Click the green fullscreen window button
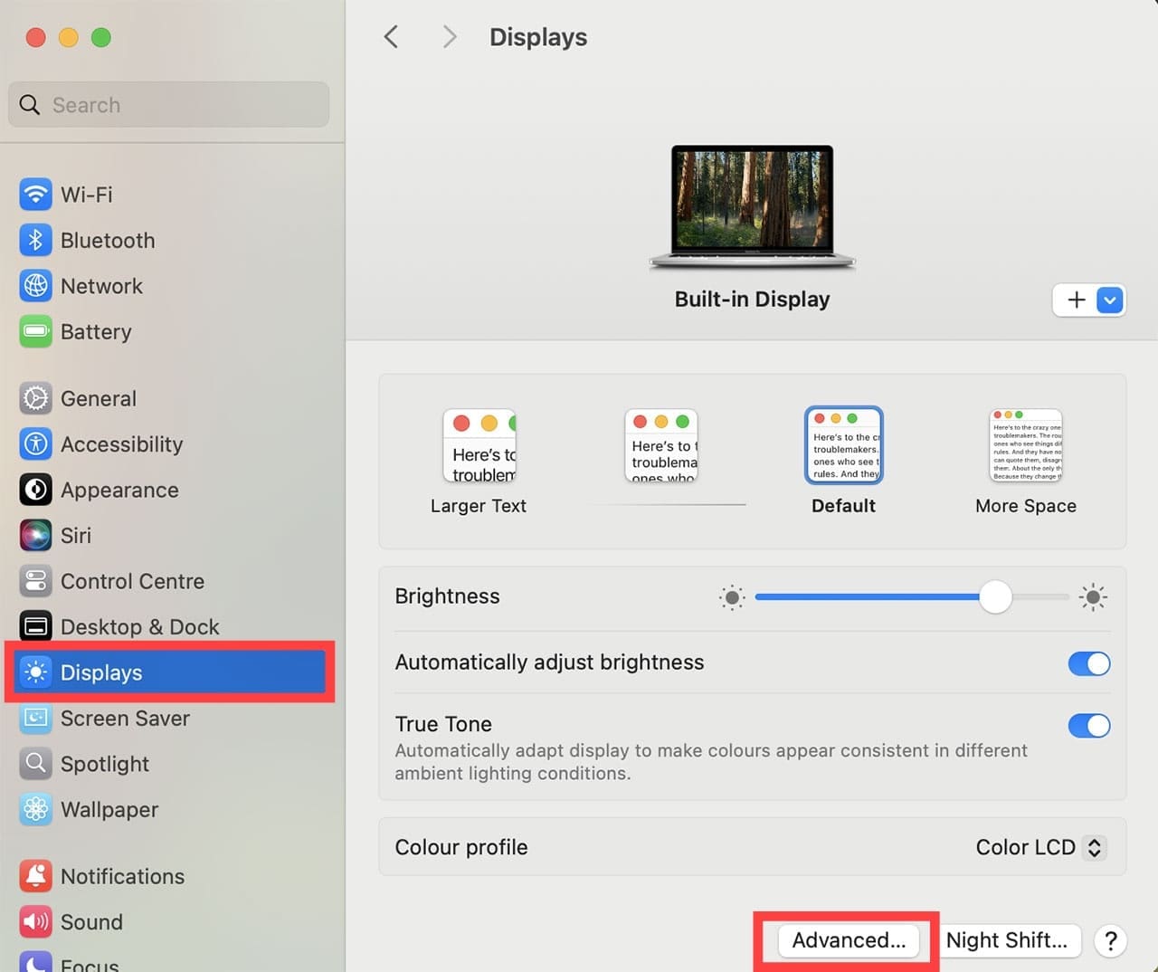1158x972 pixels. 101,37
